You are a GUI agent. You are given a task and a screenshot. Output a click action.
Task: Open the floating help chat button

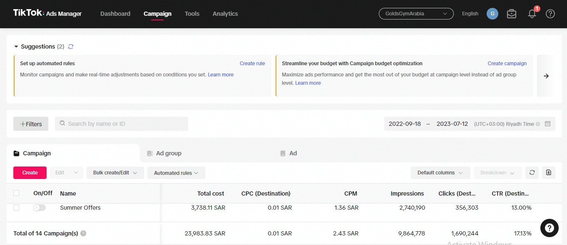549,228
